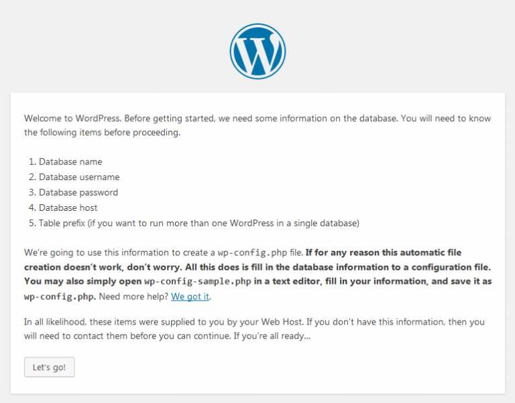The image size is (515, 403).
Task: Select the "Database host" list item
Action: tap(69, 208)
